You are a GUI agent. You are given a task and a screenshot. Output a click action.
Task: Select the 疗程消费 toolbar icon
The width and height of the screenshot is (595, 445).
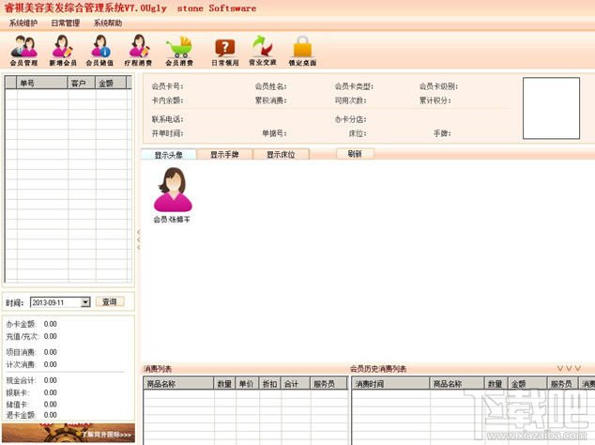click(139, 50)
